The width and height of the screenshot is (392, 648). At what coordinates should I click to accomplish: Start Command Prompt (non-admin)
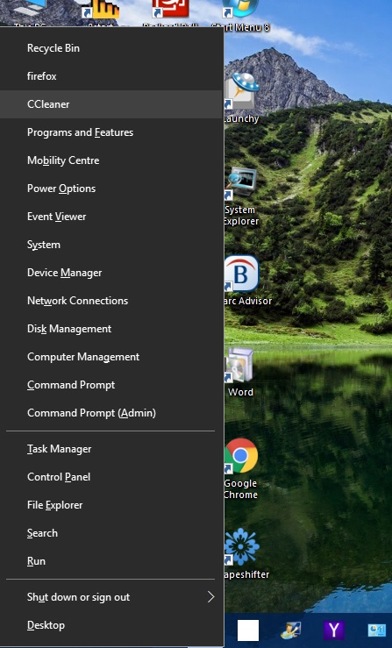(x=111, y=386)
